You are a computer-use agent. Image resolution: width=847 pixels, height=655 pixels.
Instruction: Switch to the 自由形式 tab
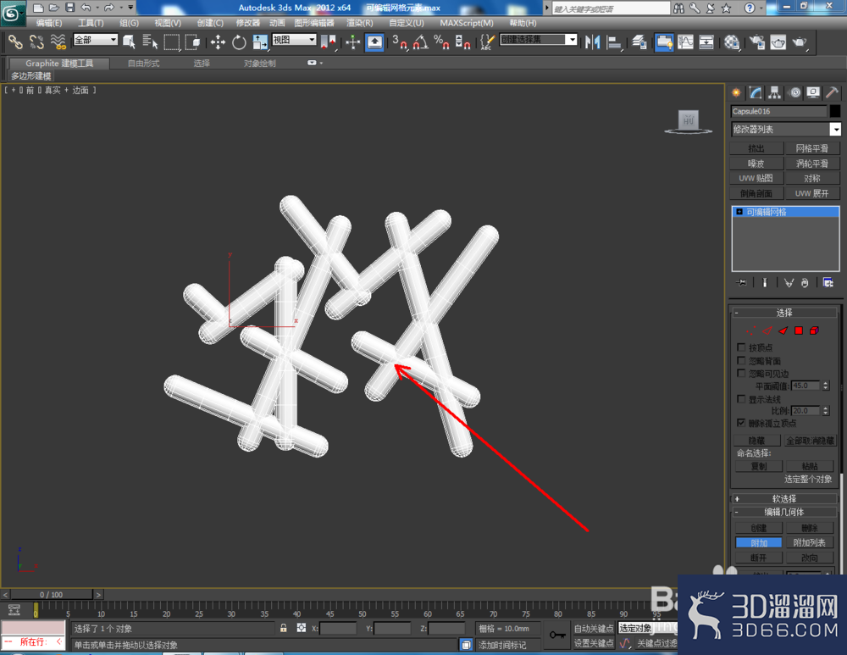[144, 64]
